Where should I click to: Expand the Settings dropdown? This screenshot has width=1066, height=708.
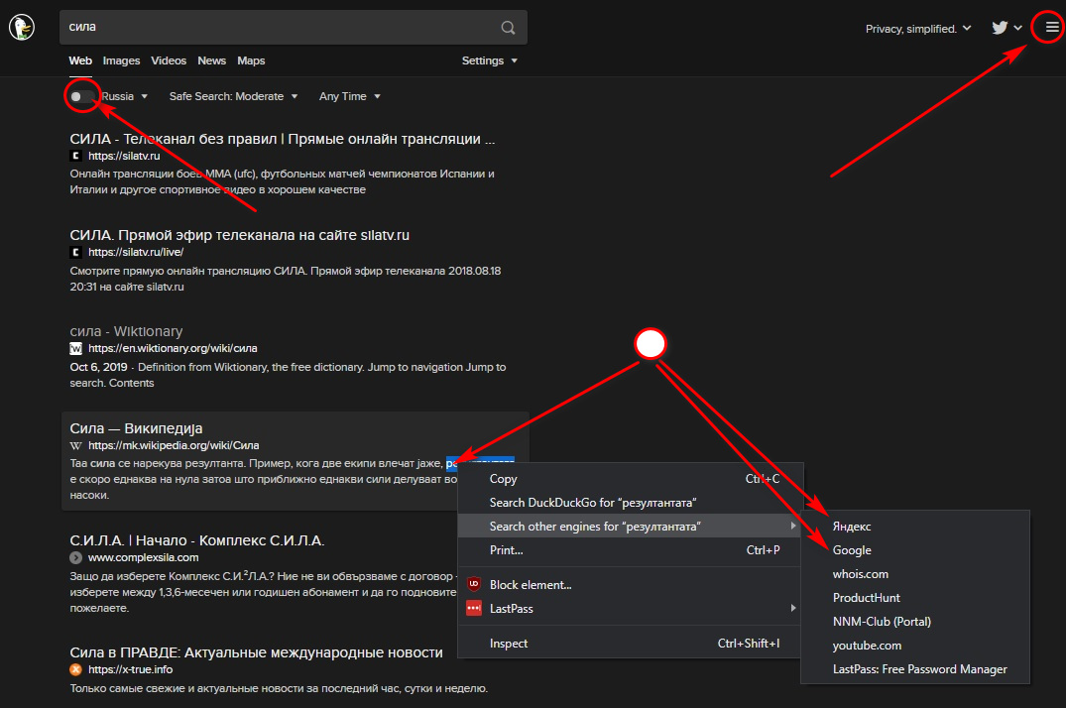[x=489, y=60]
